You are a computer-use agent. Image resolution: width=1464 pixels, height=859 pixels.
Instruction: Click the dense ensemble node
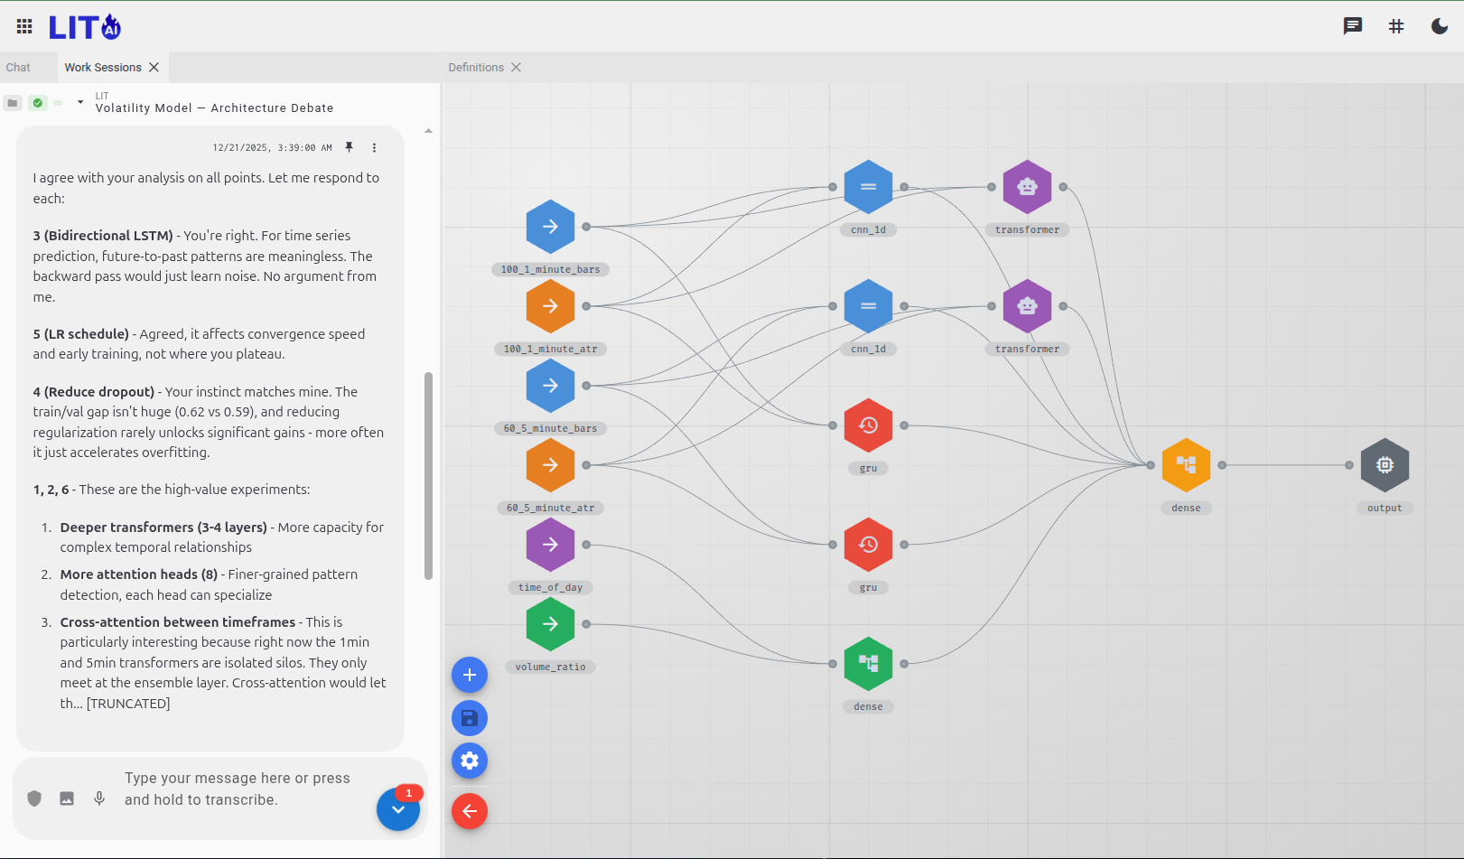tap(1186, 464)
